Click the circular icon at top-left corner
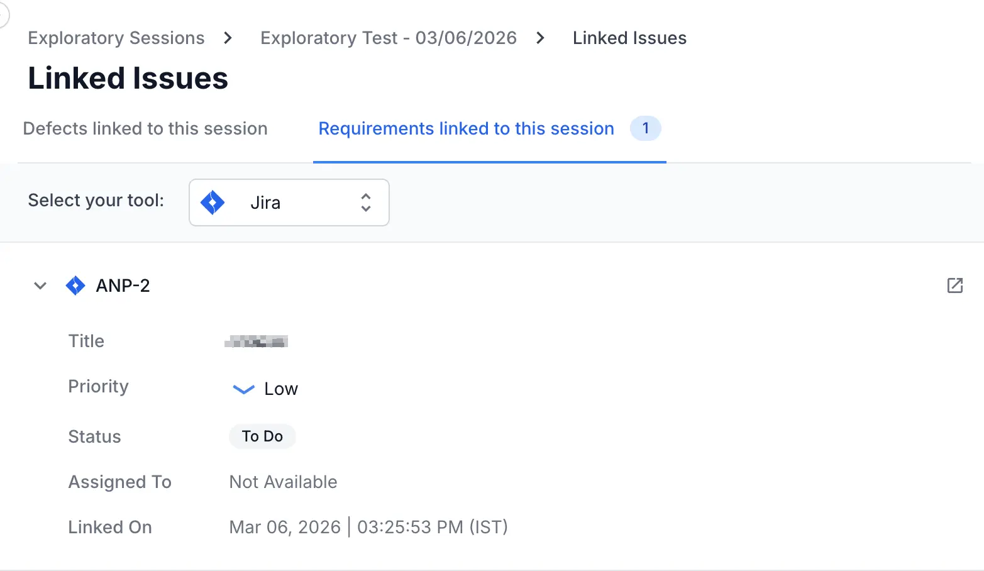This screenshot has width=984, height=571. click(3, 14)
